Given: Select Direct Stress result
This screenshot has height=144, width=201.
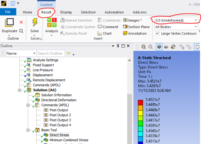Looking at the screenshot, I should coord(59,135).
